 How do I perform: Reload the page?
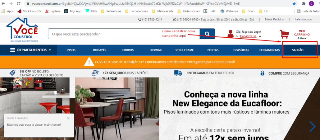tap(19, 4)
